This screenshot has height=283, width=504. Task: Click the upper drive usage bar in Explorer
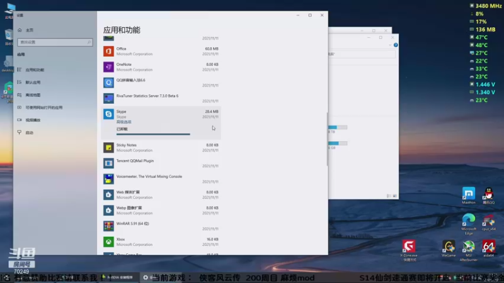click(x=338, y=128)
